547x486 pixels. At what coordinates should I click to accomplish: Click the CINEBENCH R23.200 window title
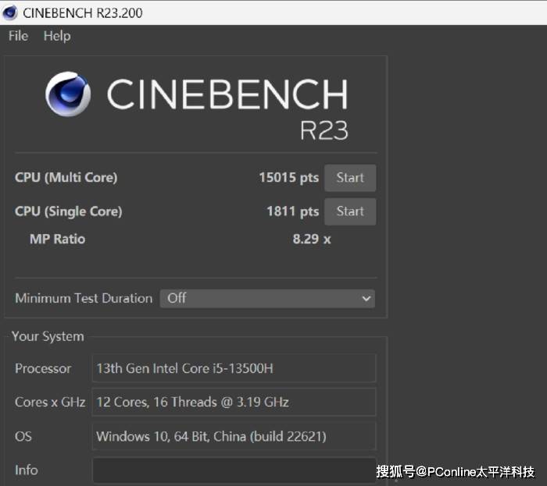coord(83,13)
